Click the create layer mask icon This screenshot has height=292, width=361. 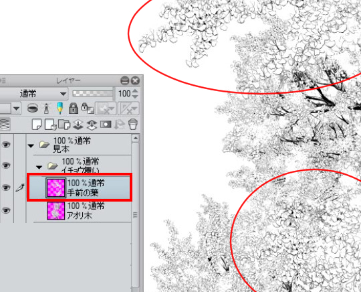tap(106, 125)
